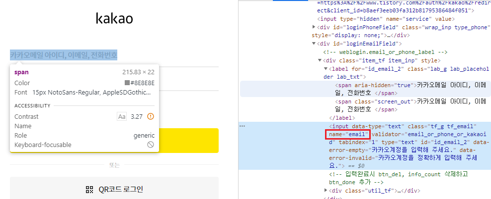Click the yellow login button
This screenshot has height=199, width=491.
(x=189, y=141)
